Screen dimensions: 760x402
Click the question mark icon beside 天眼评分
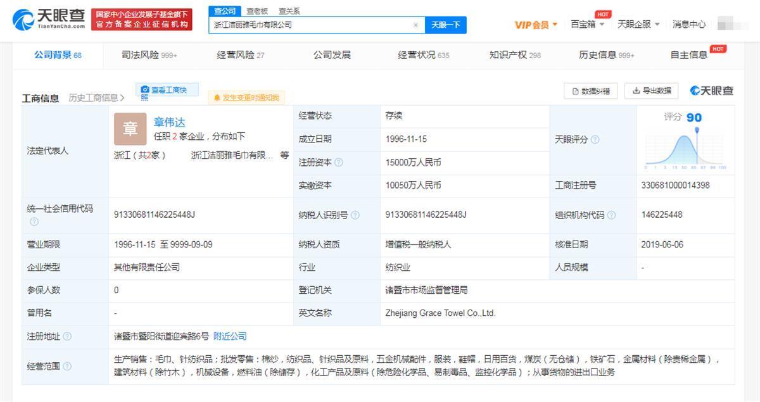coord(594,139)
